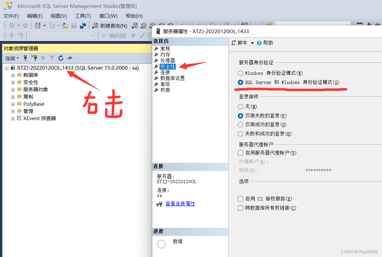This screenshot has height=257, width=382.
Task: Enable 启用 C2 审核跟踪 checkbox
Action: (x=241, y=199)
